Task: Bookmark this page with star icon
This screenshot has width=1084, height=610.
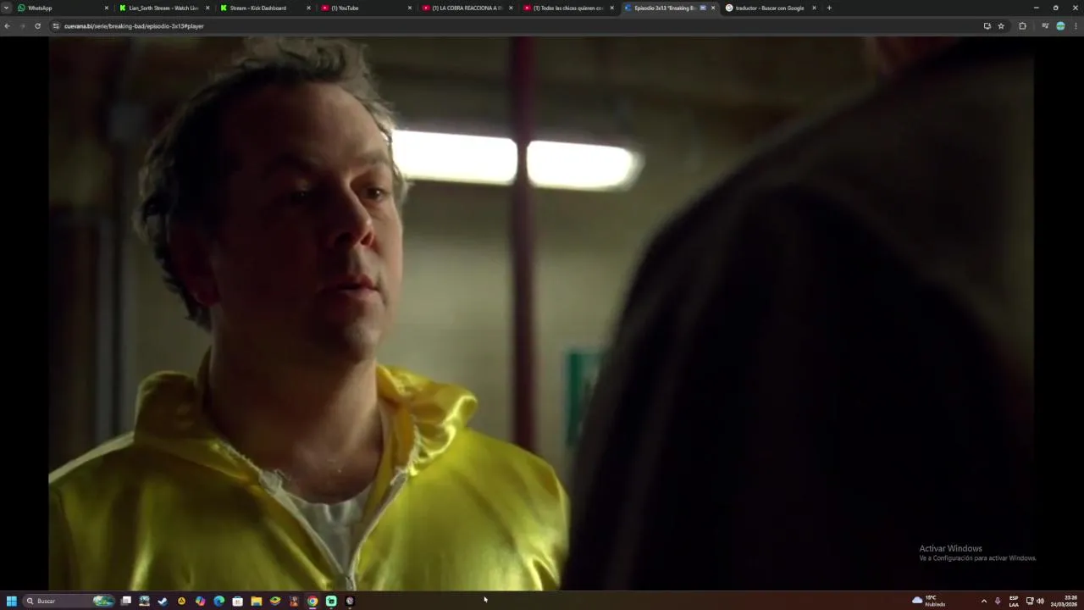Action: click(1001, 26)
